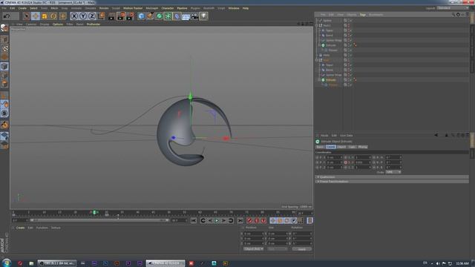
Task: Toggle Position keyframe recording icon
Action: pyautogui.click(x=273, y=221)
